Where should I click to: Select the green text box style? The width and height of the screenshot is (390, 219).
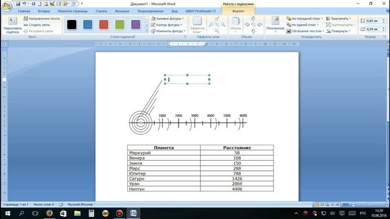point(119,24)
